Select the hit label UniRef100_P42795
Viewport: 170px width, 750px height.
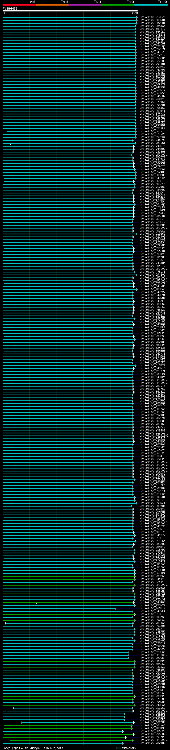[x=152, y=70]
